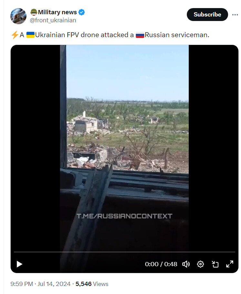Mute the video volume
Screen dimensions: 241x294
(186, 264)
